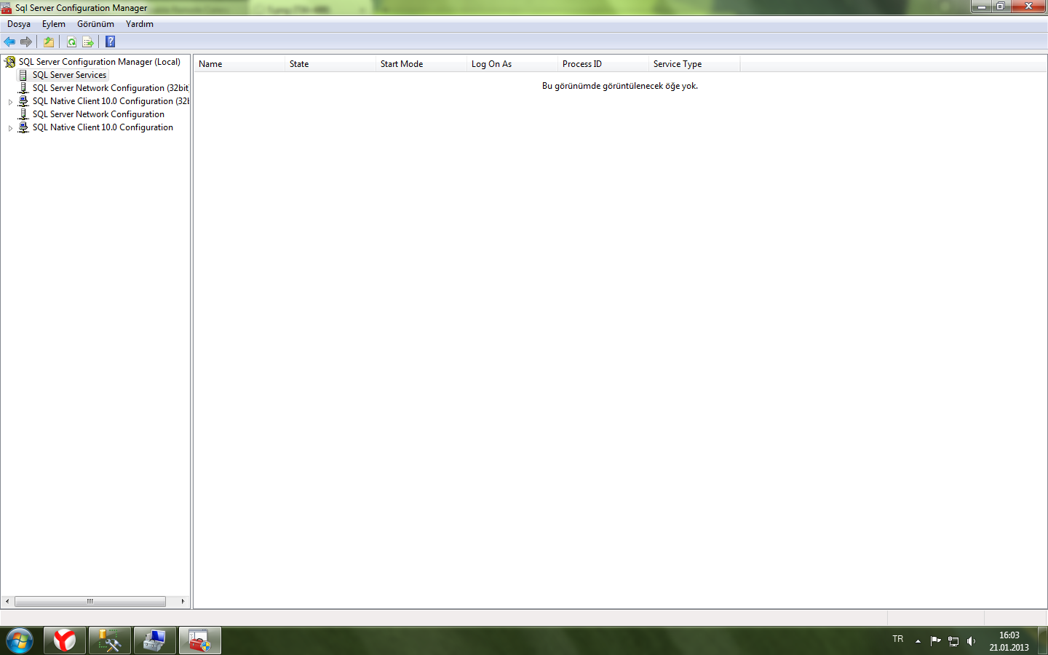Expand SQL Native Client 10.0 Configuration (32bit) arrow
This screenshot has height=655, width=1048.
pos(10,102)
